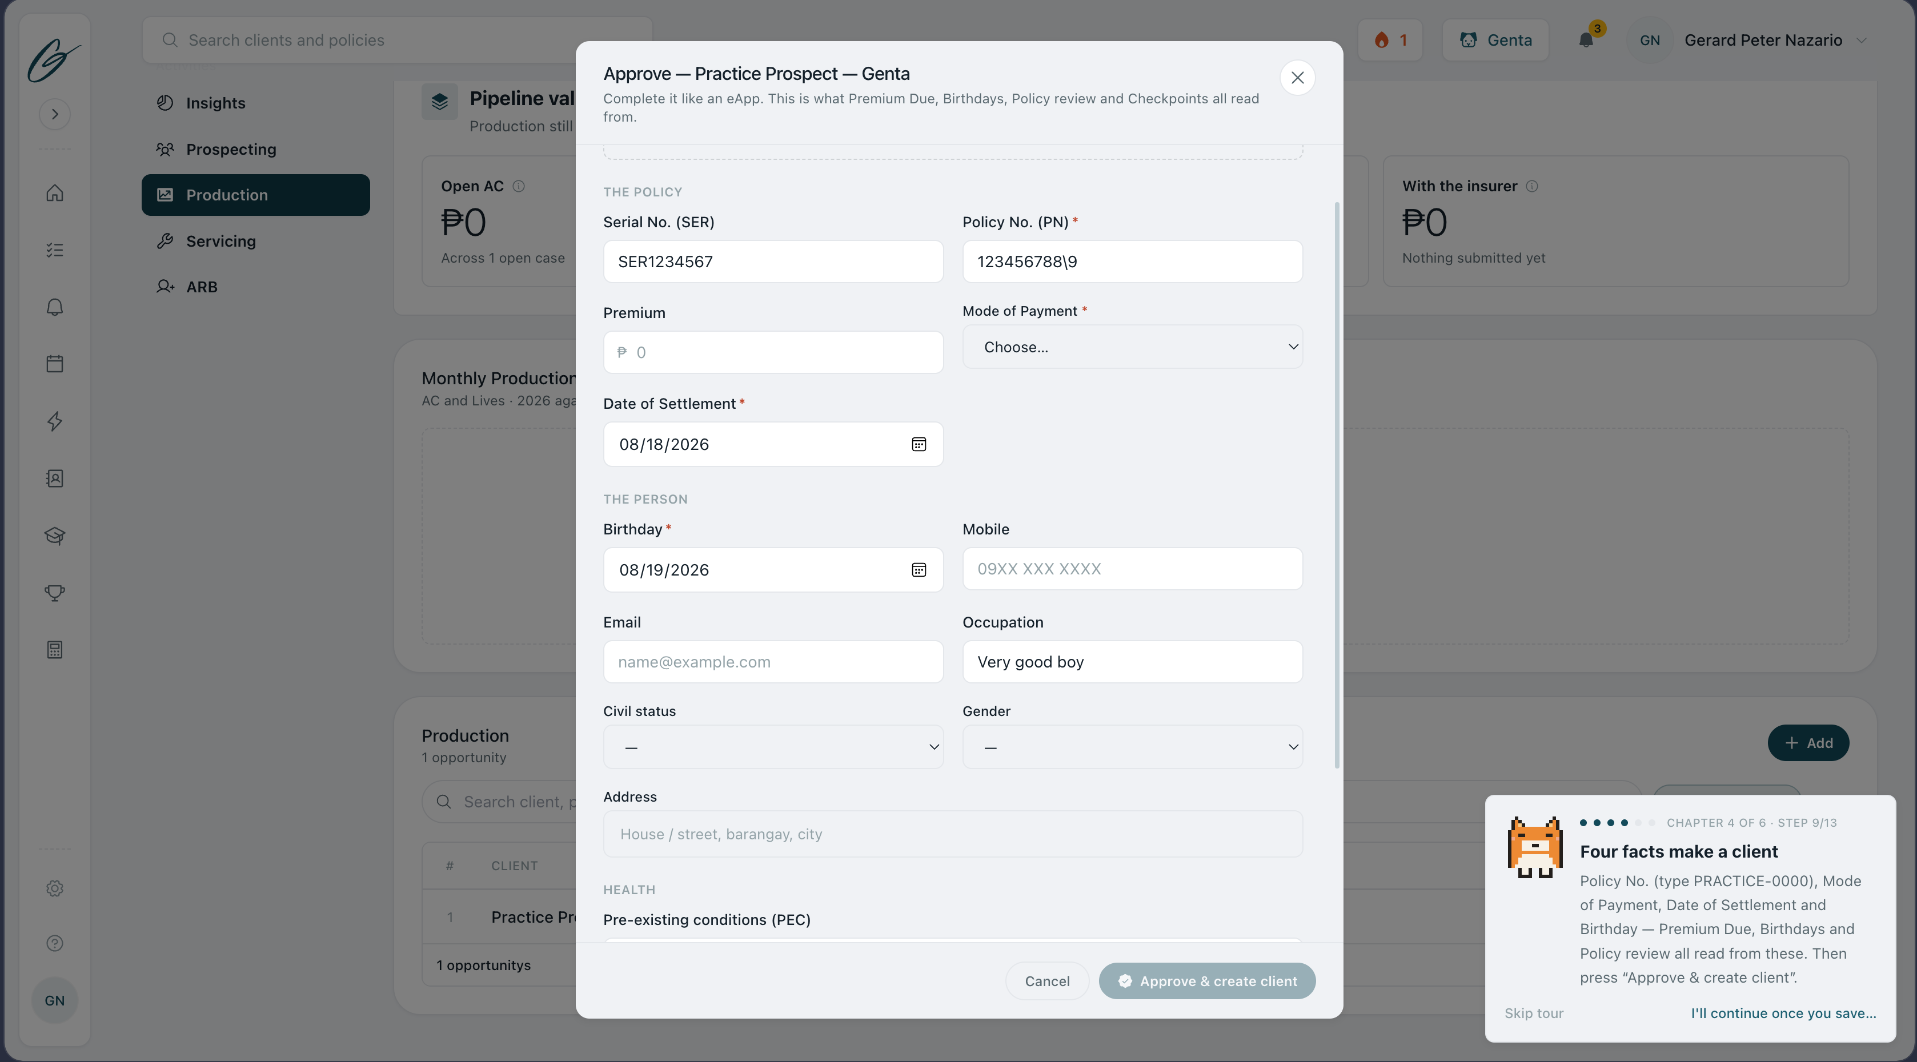Viewport: 1917px width, 1062px height.
Task: Click the fox mascot in the tour card
Action: tap(1534, 847)
